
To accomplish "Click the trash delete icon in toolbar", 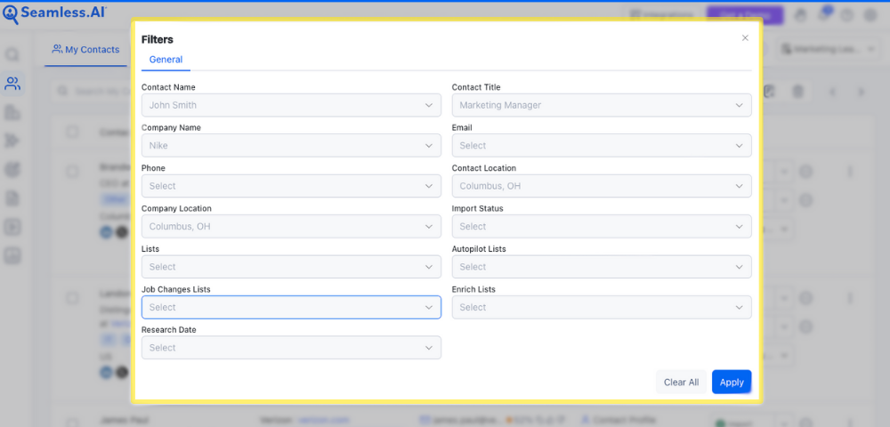I will [x=798, y=92].
